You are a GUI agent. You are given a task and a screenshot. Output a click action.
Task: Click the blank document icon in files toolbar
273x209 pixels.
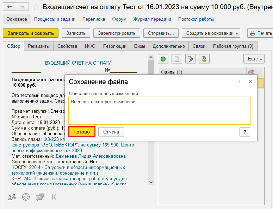pos(177,59)
